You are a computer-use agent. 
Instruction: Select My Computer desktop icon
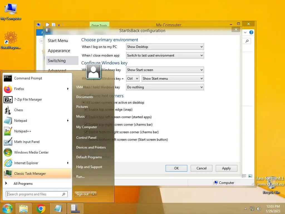[11, 12]
